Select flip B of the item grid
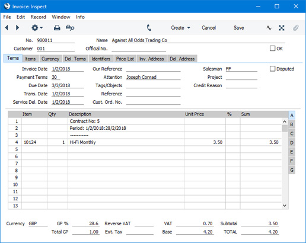This screenshot has width=306, height=243. (292, 124)
